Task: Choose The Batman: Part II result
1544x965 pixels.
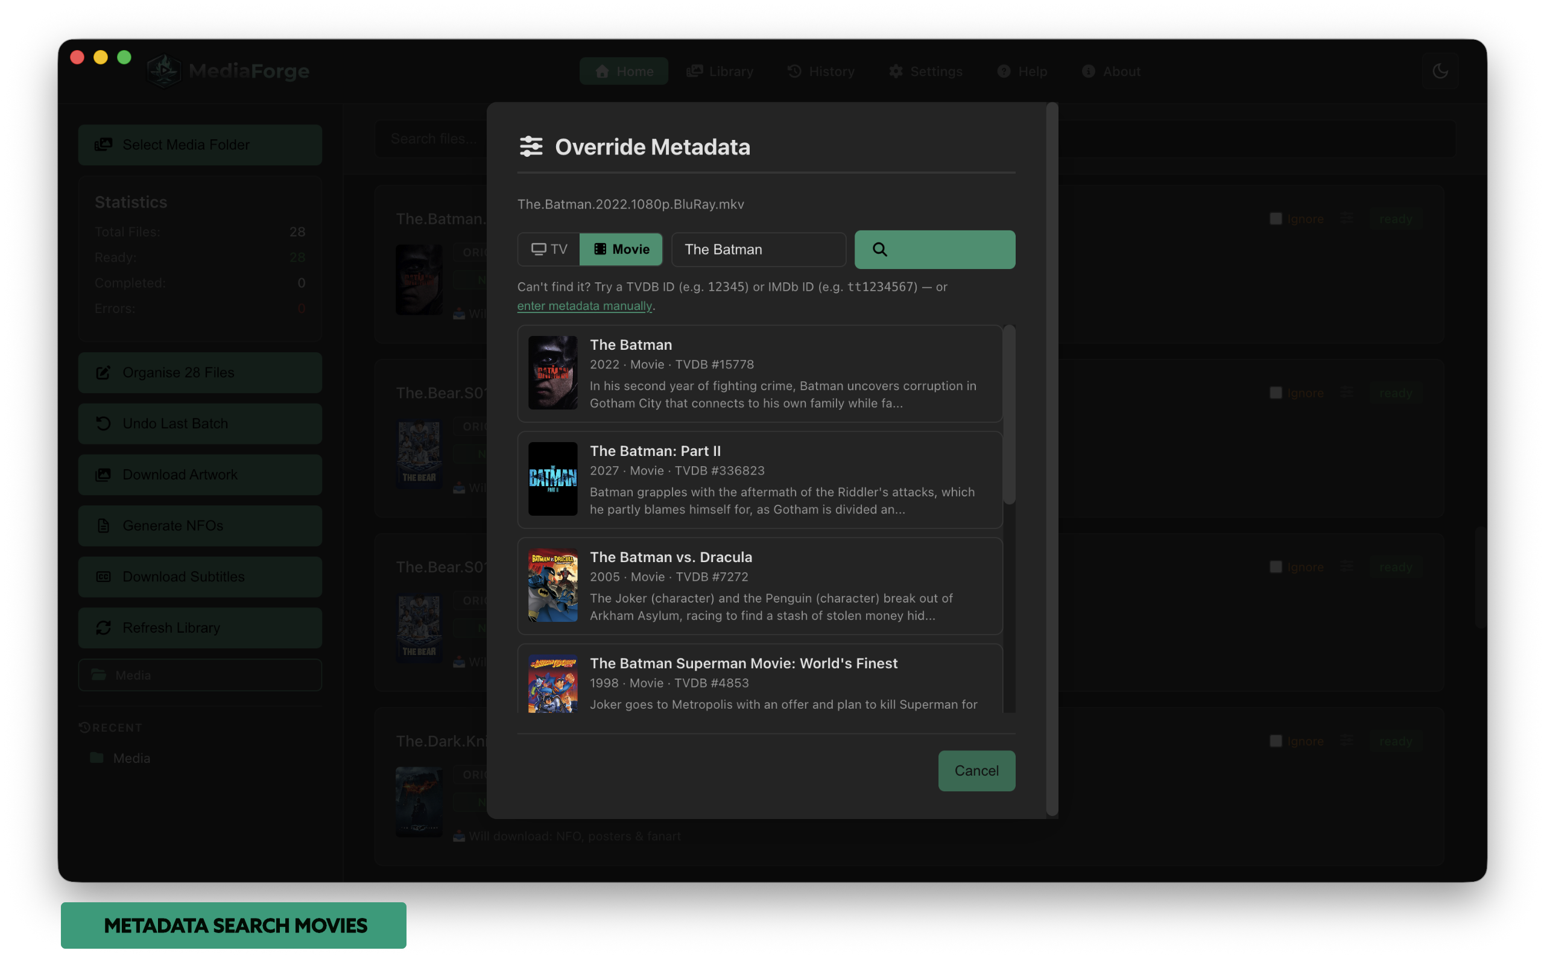Action: (760, 479)
